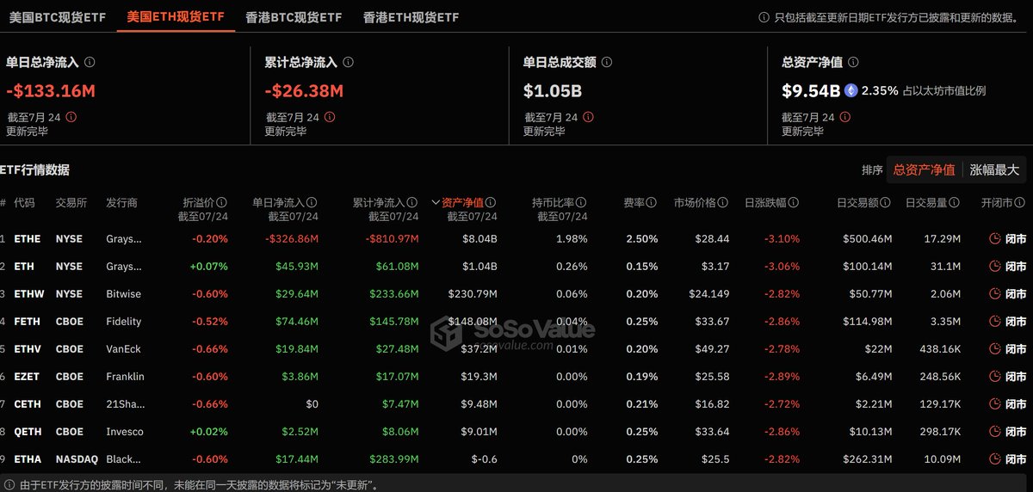This screenshot has width=1033, height=492.
Task: Toggle sort arrow on 资产净值 column
Action: pyautogui.click(x=436, y=203)
